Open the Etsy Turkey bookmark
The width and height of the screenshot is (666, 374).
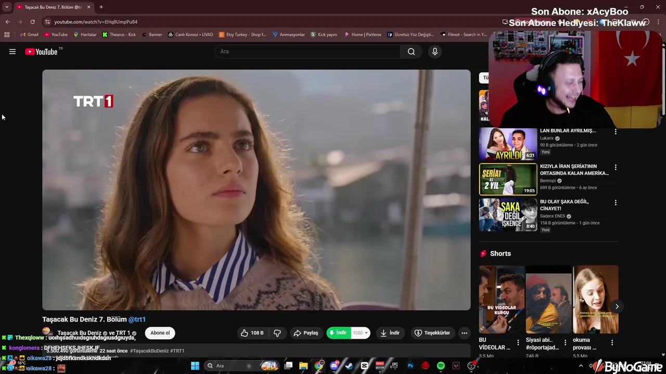pyautogui.click(x=242, y=35)
